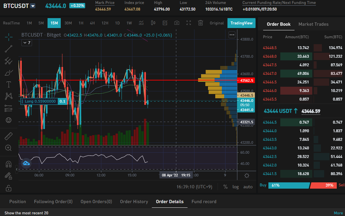
Task: Open Following Order(0) tab
Action: click(53, 201)
